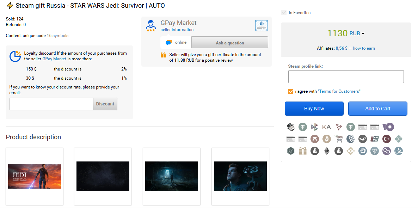Click the Refunds: 0 text

tap(16, 25)
